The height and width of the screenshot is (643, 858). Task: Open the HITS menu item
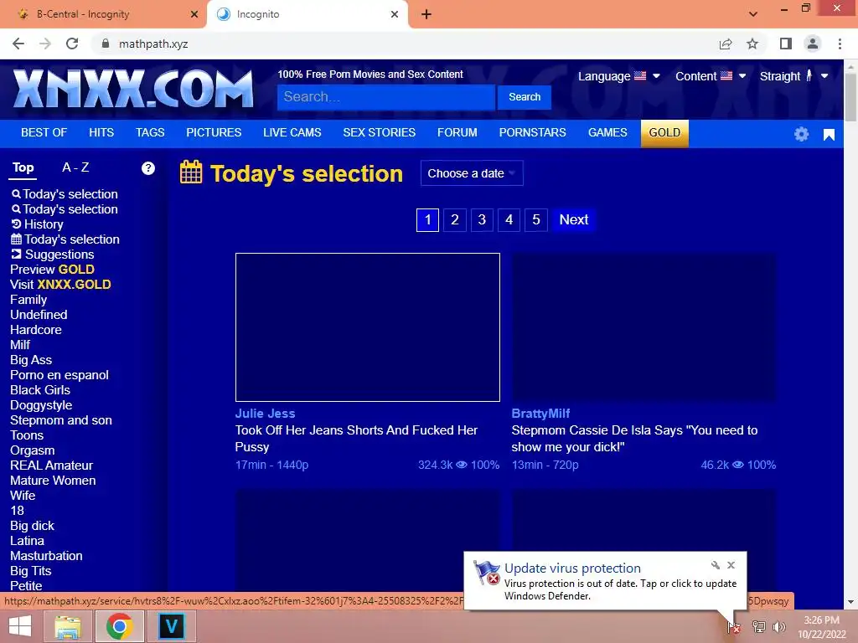pyautogui.click(x=101, y=133)
